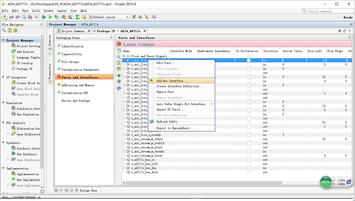Image resolution: width=355 pixels, height=201 pixels.
Task: Expand the Clock and Reset Signals group
Action: [x=124, y=56]
